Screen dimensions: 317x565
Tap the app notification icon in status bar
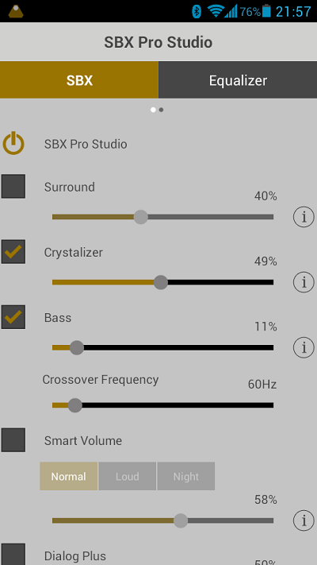tap(16, 11)
